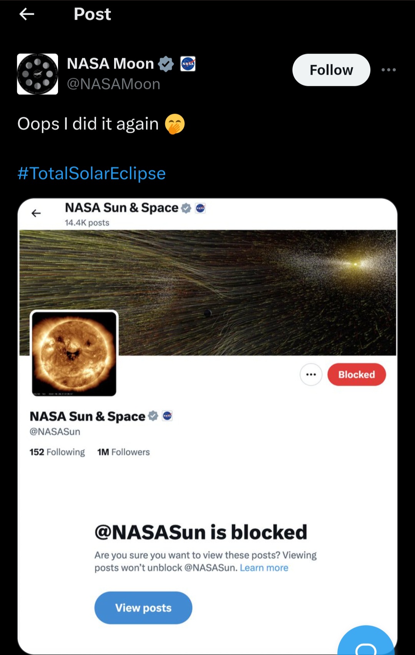Follow the NASA Moon account
Screen dimensions: 415x655
[x=331, y=70]
